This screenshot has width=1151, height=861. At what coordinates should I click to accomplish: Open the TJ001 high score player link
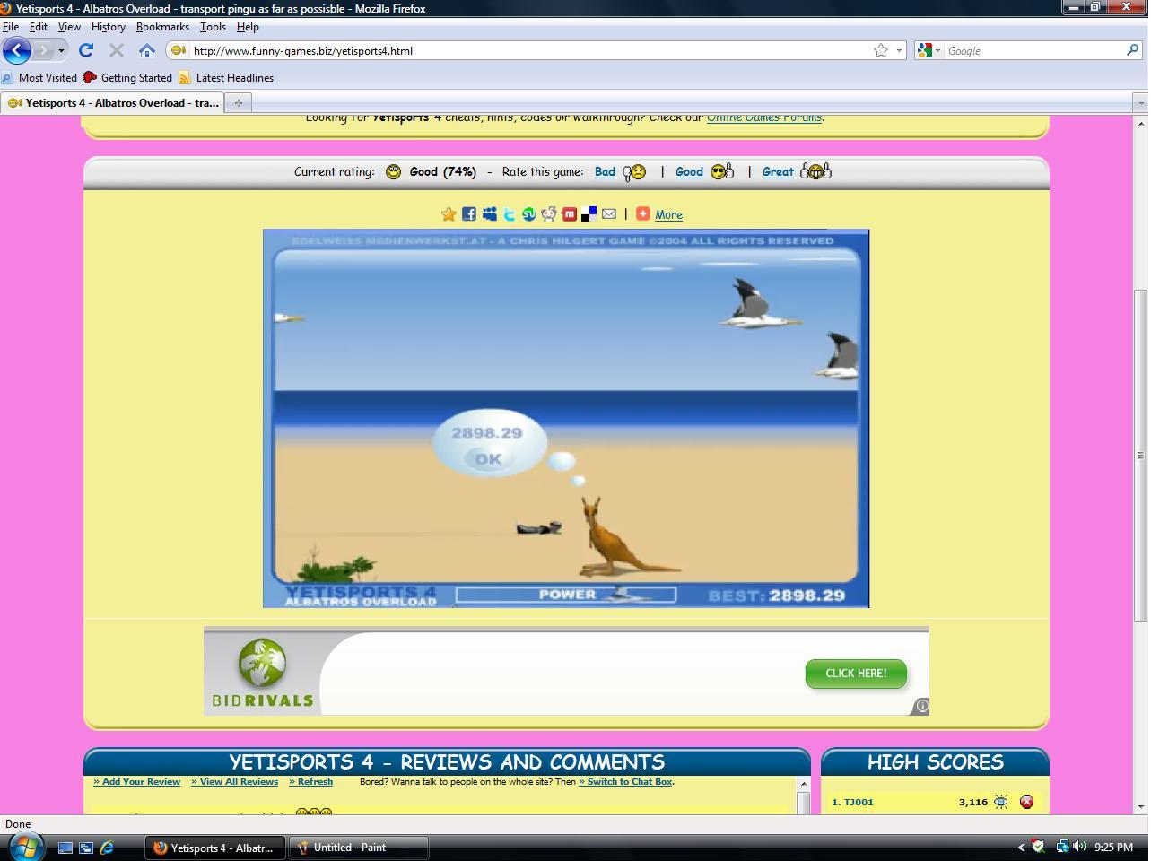[859, 802]
